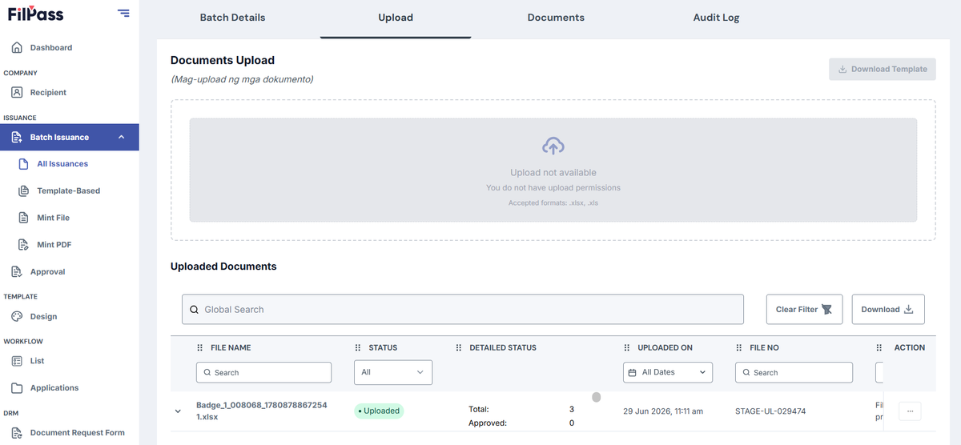Click the cloud upload icon
The width and height of the screenshot is (961, 445).
(553, 146)
